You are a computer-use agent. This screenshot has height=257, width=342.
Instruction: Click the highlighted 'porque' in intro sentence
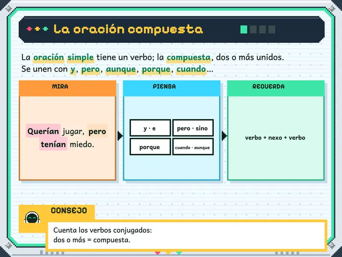tap(156, 69)
